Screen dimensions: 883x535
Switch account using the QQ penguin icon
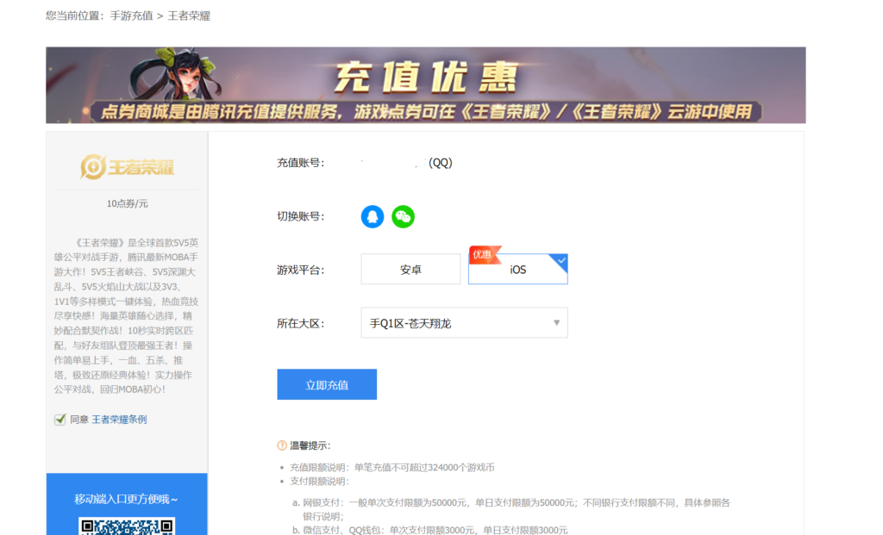pyautogui.click(x=373, y=216)
